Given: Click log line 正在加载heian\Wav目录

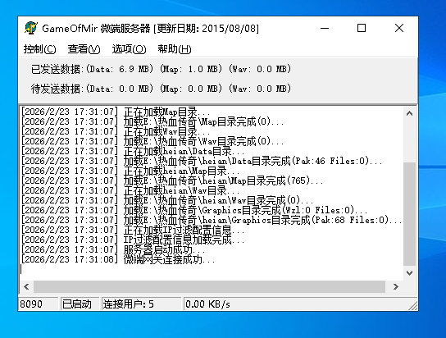Looking at the screenshot, I should tap(130, 190).
